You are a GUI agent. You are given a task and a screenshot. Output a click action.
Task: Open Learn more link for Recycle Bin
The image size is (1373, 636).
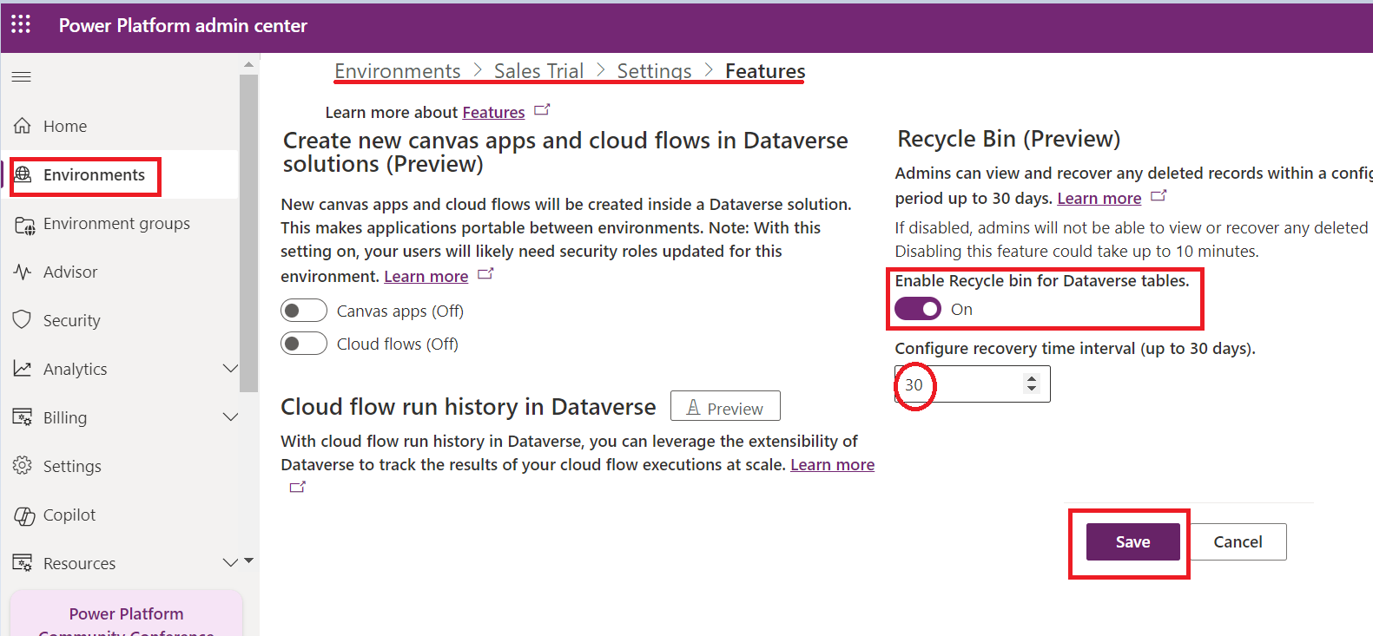pos(1099,198)
